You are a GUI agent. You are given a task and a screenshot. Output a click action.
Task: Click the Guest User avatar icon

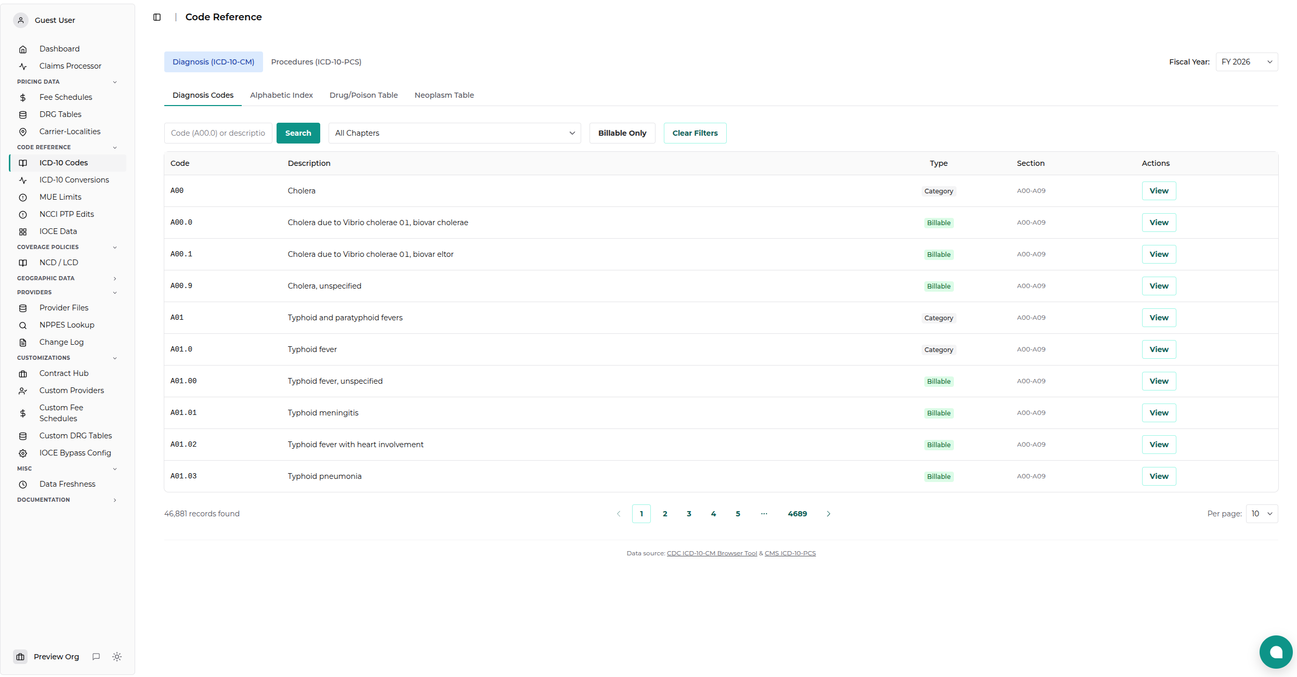pos(21,20)
